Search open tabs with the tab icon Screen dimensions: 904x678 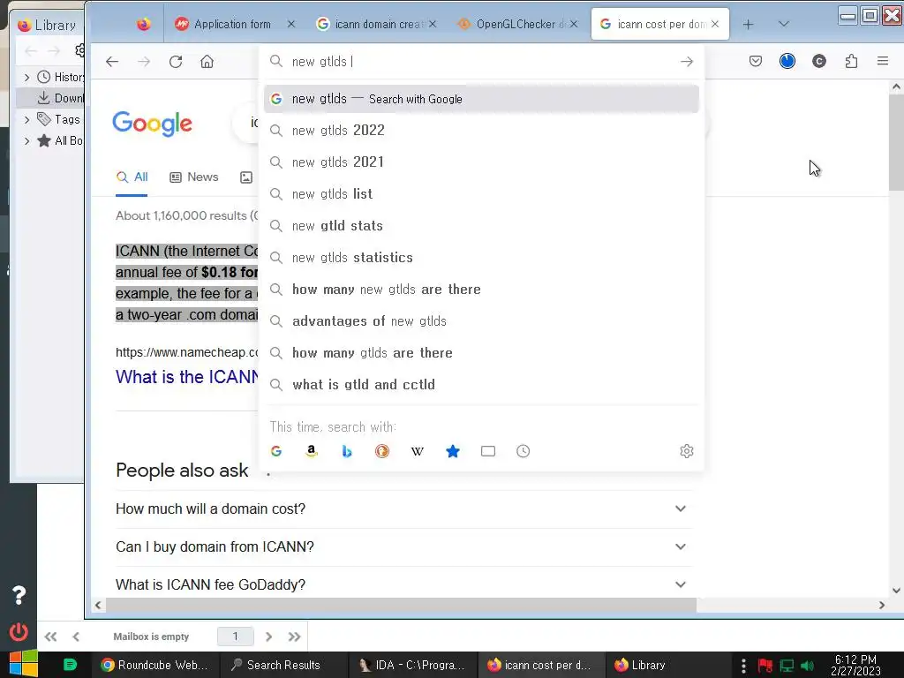tap(487, 451)
